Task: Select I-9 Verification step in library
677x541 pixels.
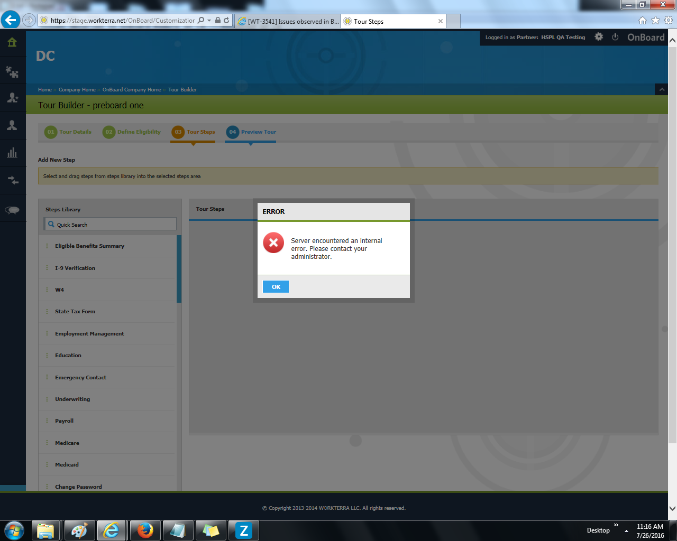Action: [x=75, y=268]
